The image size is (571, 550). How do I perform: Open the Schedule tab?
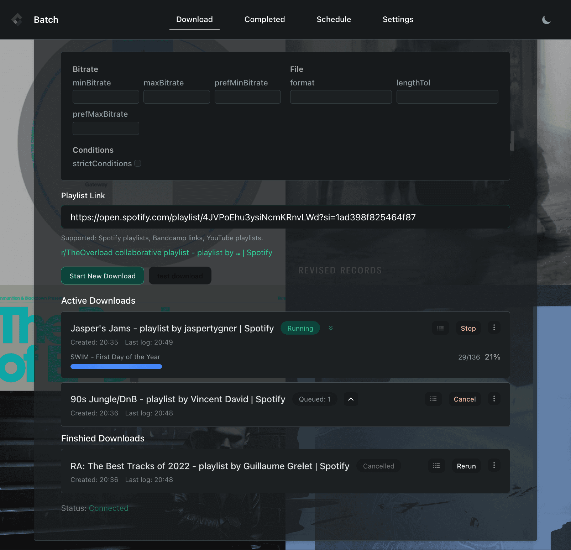point(334,20)
